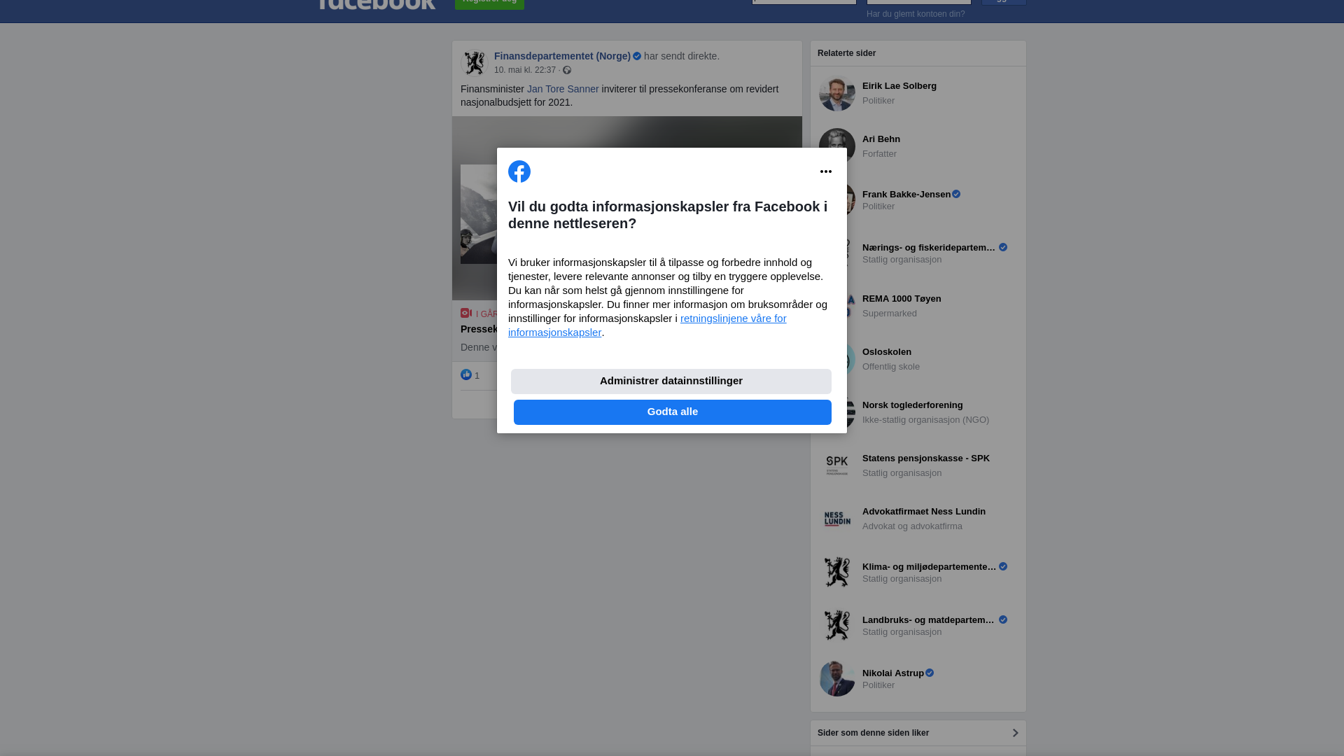The width and height of the screenshot is (1344, 756).
Task: Click public globe icon next to post timestamp
Action: click(x=567, y=70)
